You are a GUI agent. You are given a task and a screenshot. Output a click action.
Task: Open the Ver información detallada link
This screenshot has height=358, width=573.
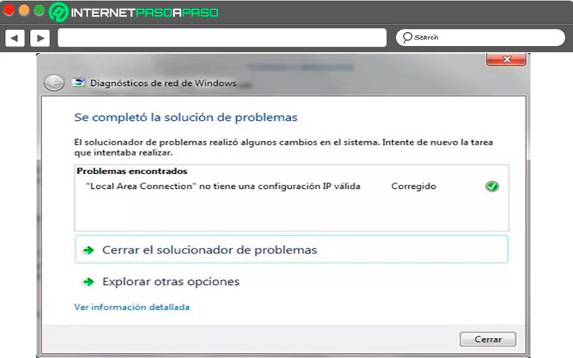click(x=132, y=307)
